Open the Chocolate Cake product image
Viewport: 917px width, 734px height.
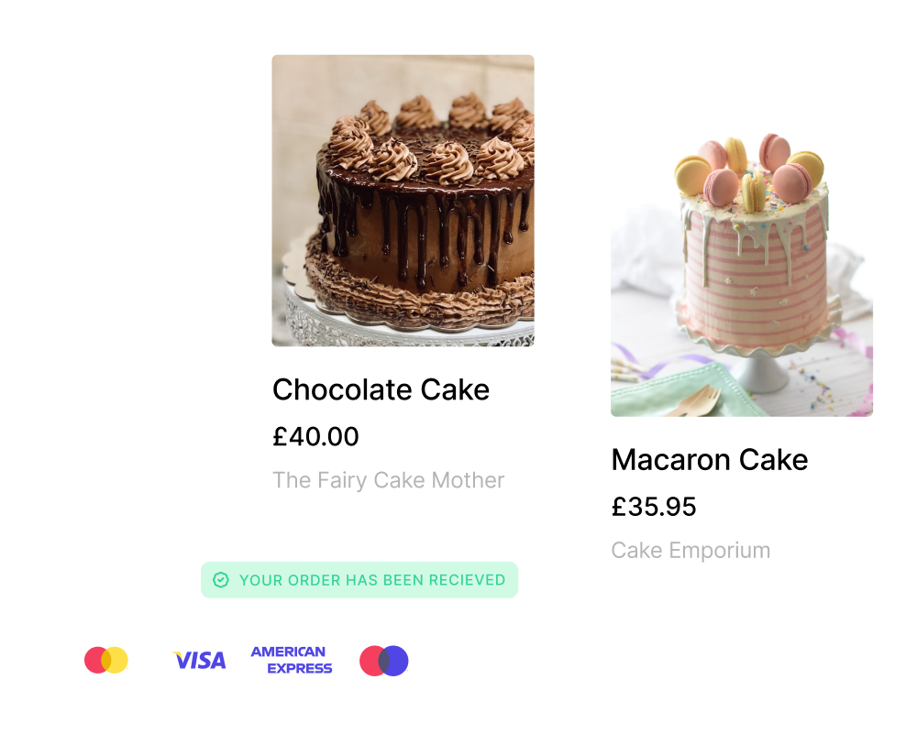click(x=403, y=201)
